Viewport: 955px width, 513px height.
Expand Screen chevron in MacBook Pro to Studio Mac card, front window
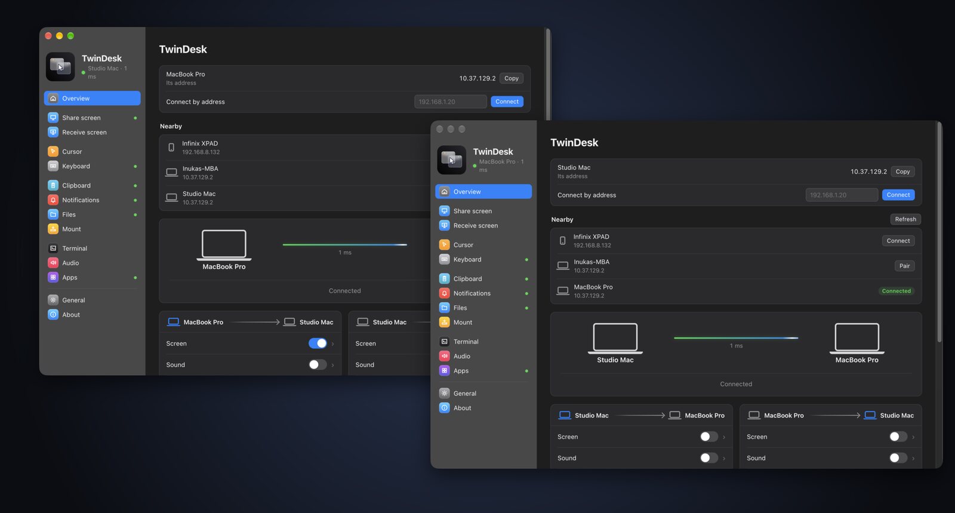pyautogui.click(x=913, y=437)
